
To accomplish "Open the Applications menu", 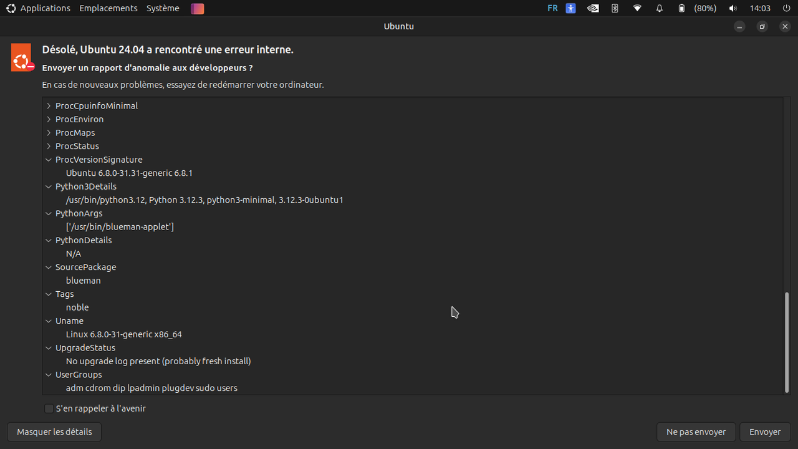I will point(45,8).
